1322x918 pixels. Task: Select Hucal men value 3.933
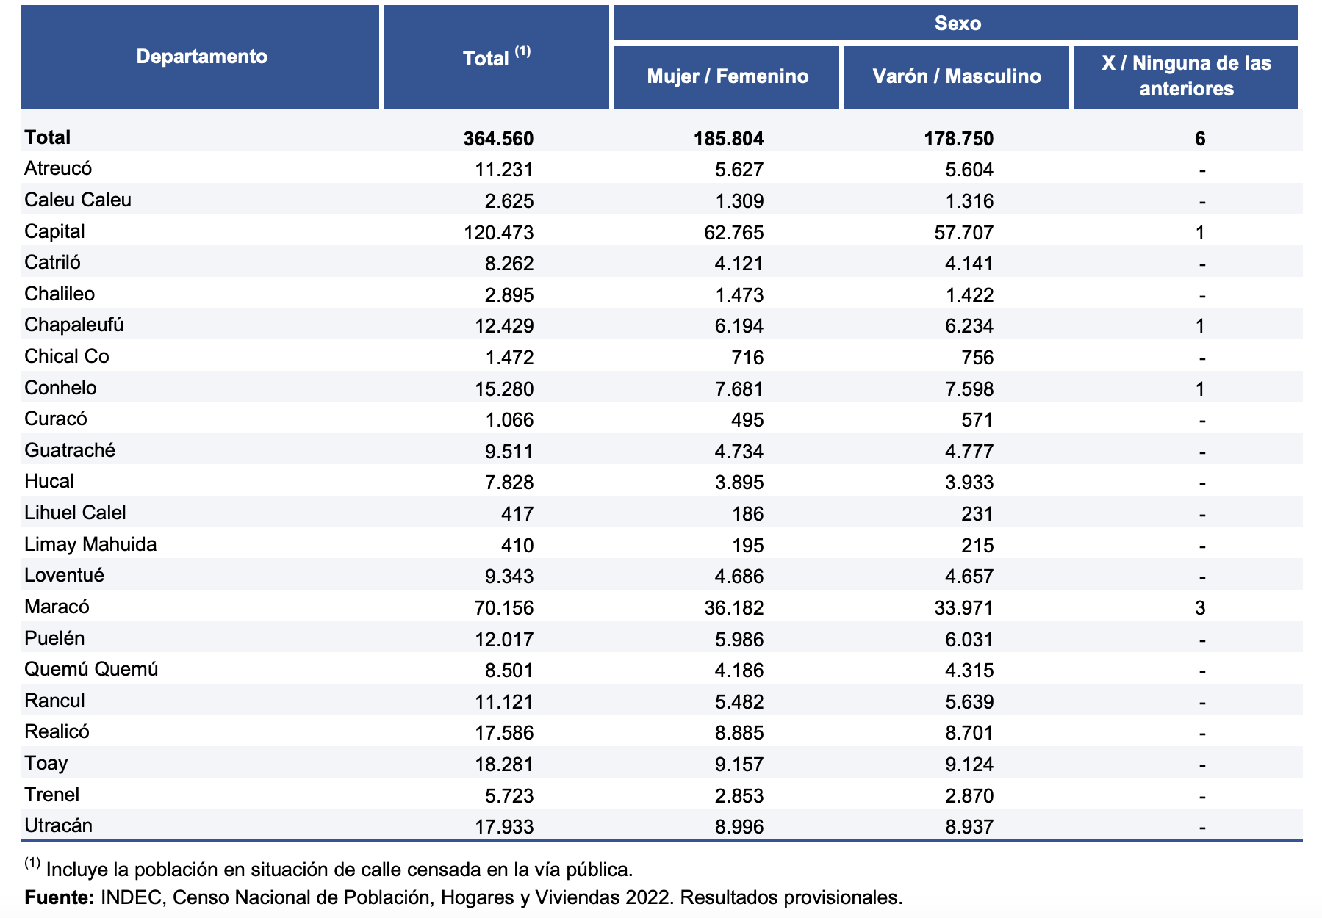(x=969, y=483)
